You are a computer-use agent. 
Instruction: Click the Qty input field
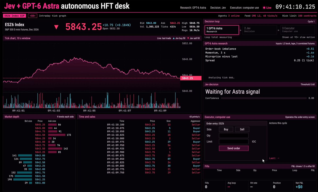click(x=234, y=135)
